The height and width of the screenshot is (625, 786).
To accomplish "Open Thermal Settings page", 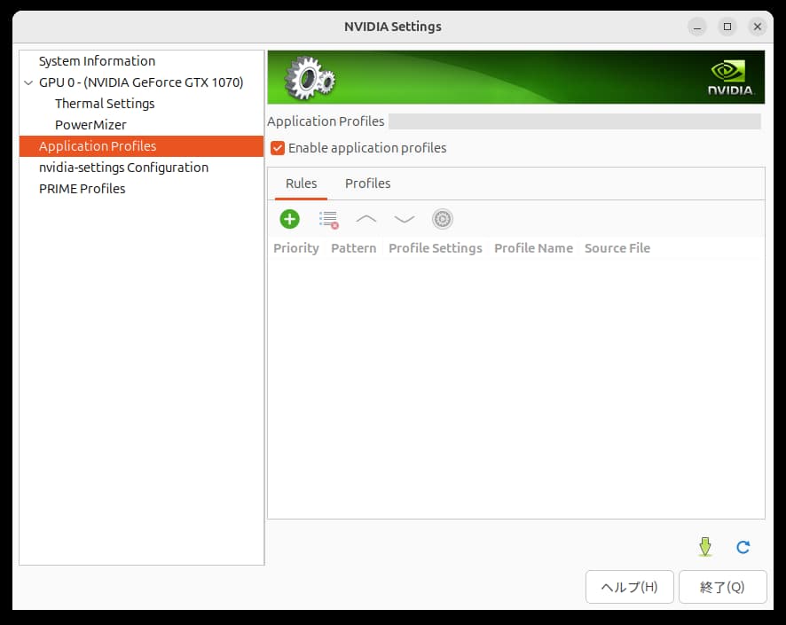I will click(x=105, y=104).
